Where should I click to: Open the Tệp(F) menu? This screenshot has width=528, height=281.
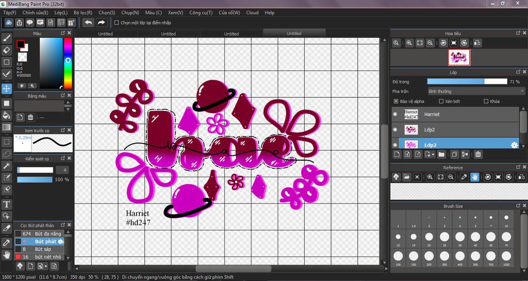(9, 12)
